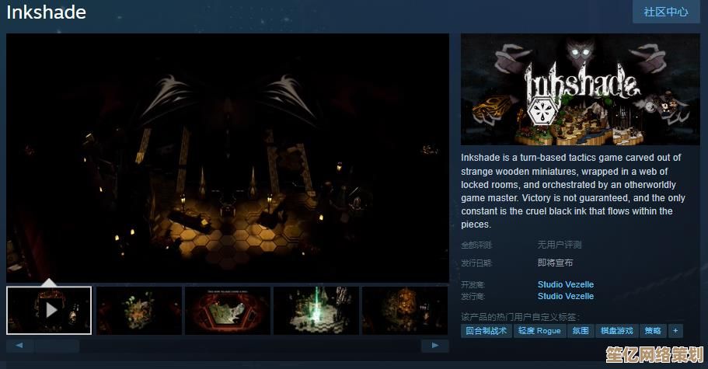708x369 pixels.
Task: Click the thumbnail strip scrollbar handle
Action: tap(57, 346)
